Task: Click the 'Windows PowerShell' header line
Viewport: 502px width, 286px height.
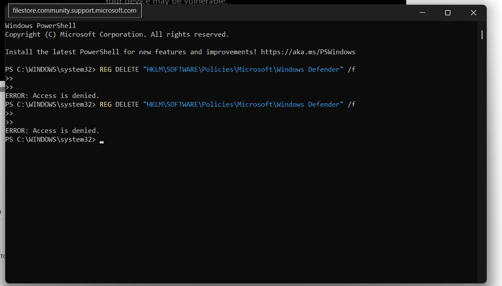Action: click(41, 26)
